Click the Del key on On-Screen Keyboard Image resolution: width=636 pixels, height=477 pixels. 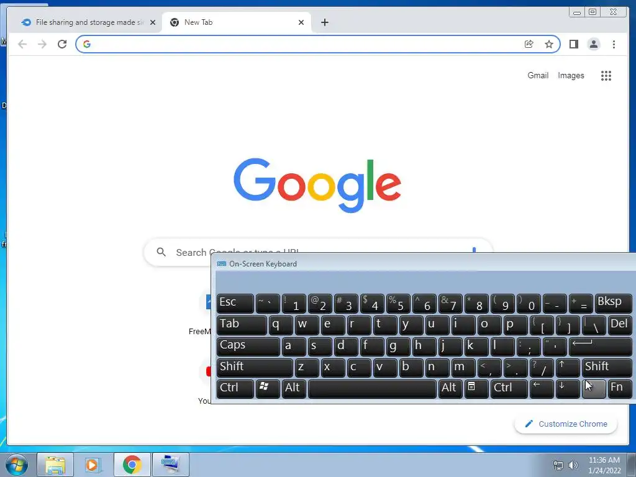tap(619, 325)
